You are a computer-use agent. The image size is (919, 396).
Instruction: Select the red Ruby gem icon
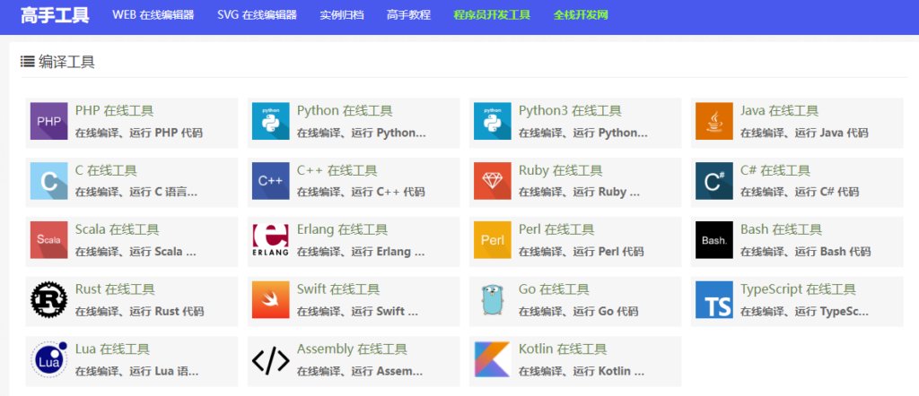(492, 180)
